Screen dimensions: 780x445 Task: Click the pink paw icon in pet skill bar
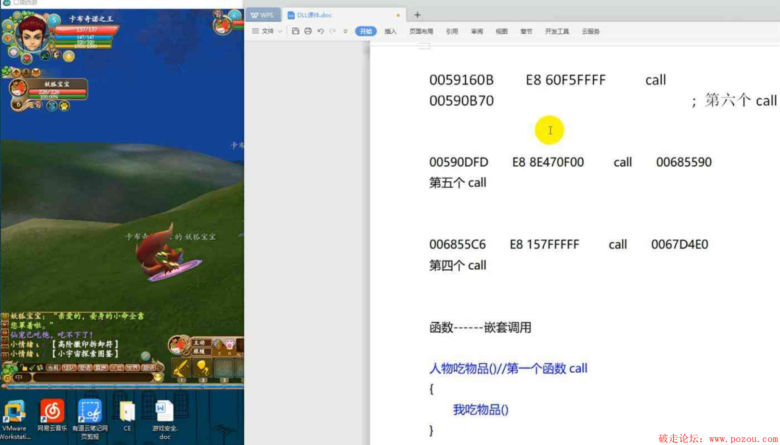pos(229,344)
